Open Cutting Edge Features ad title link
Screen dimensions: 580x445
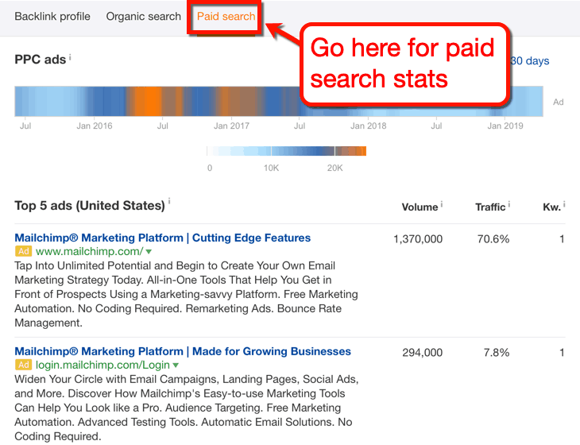point(162,238)
